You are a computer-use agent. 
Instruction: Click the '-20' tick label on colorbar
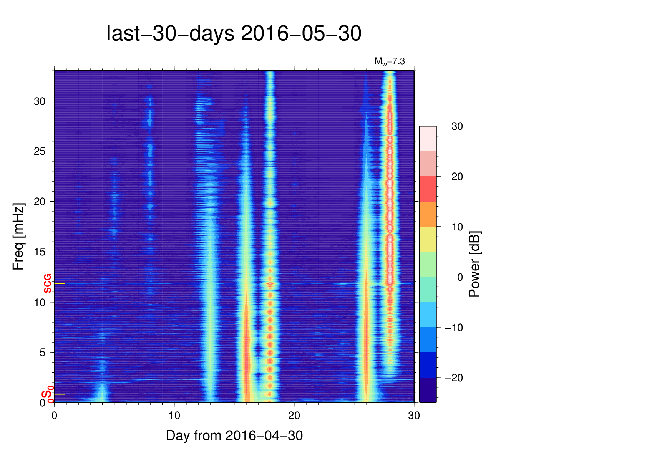[x=454, y=378]
